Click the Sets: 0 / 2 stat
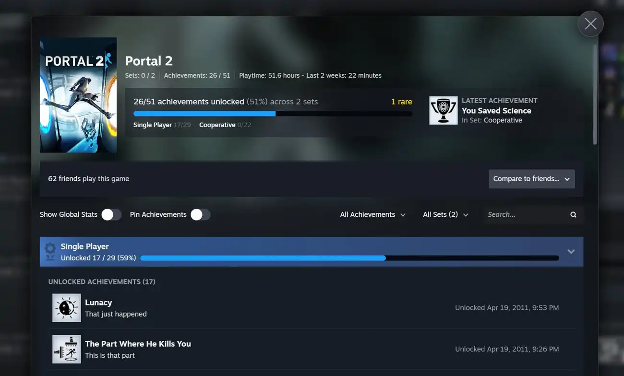 point(140,75)
